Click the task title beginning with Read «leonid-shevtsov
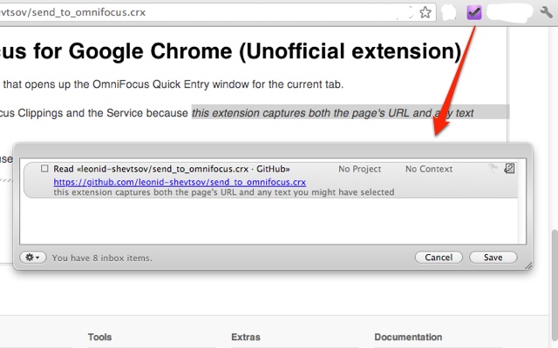Viewport: 558px width, 348px height. 172,169
